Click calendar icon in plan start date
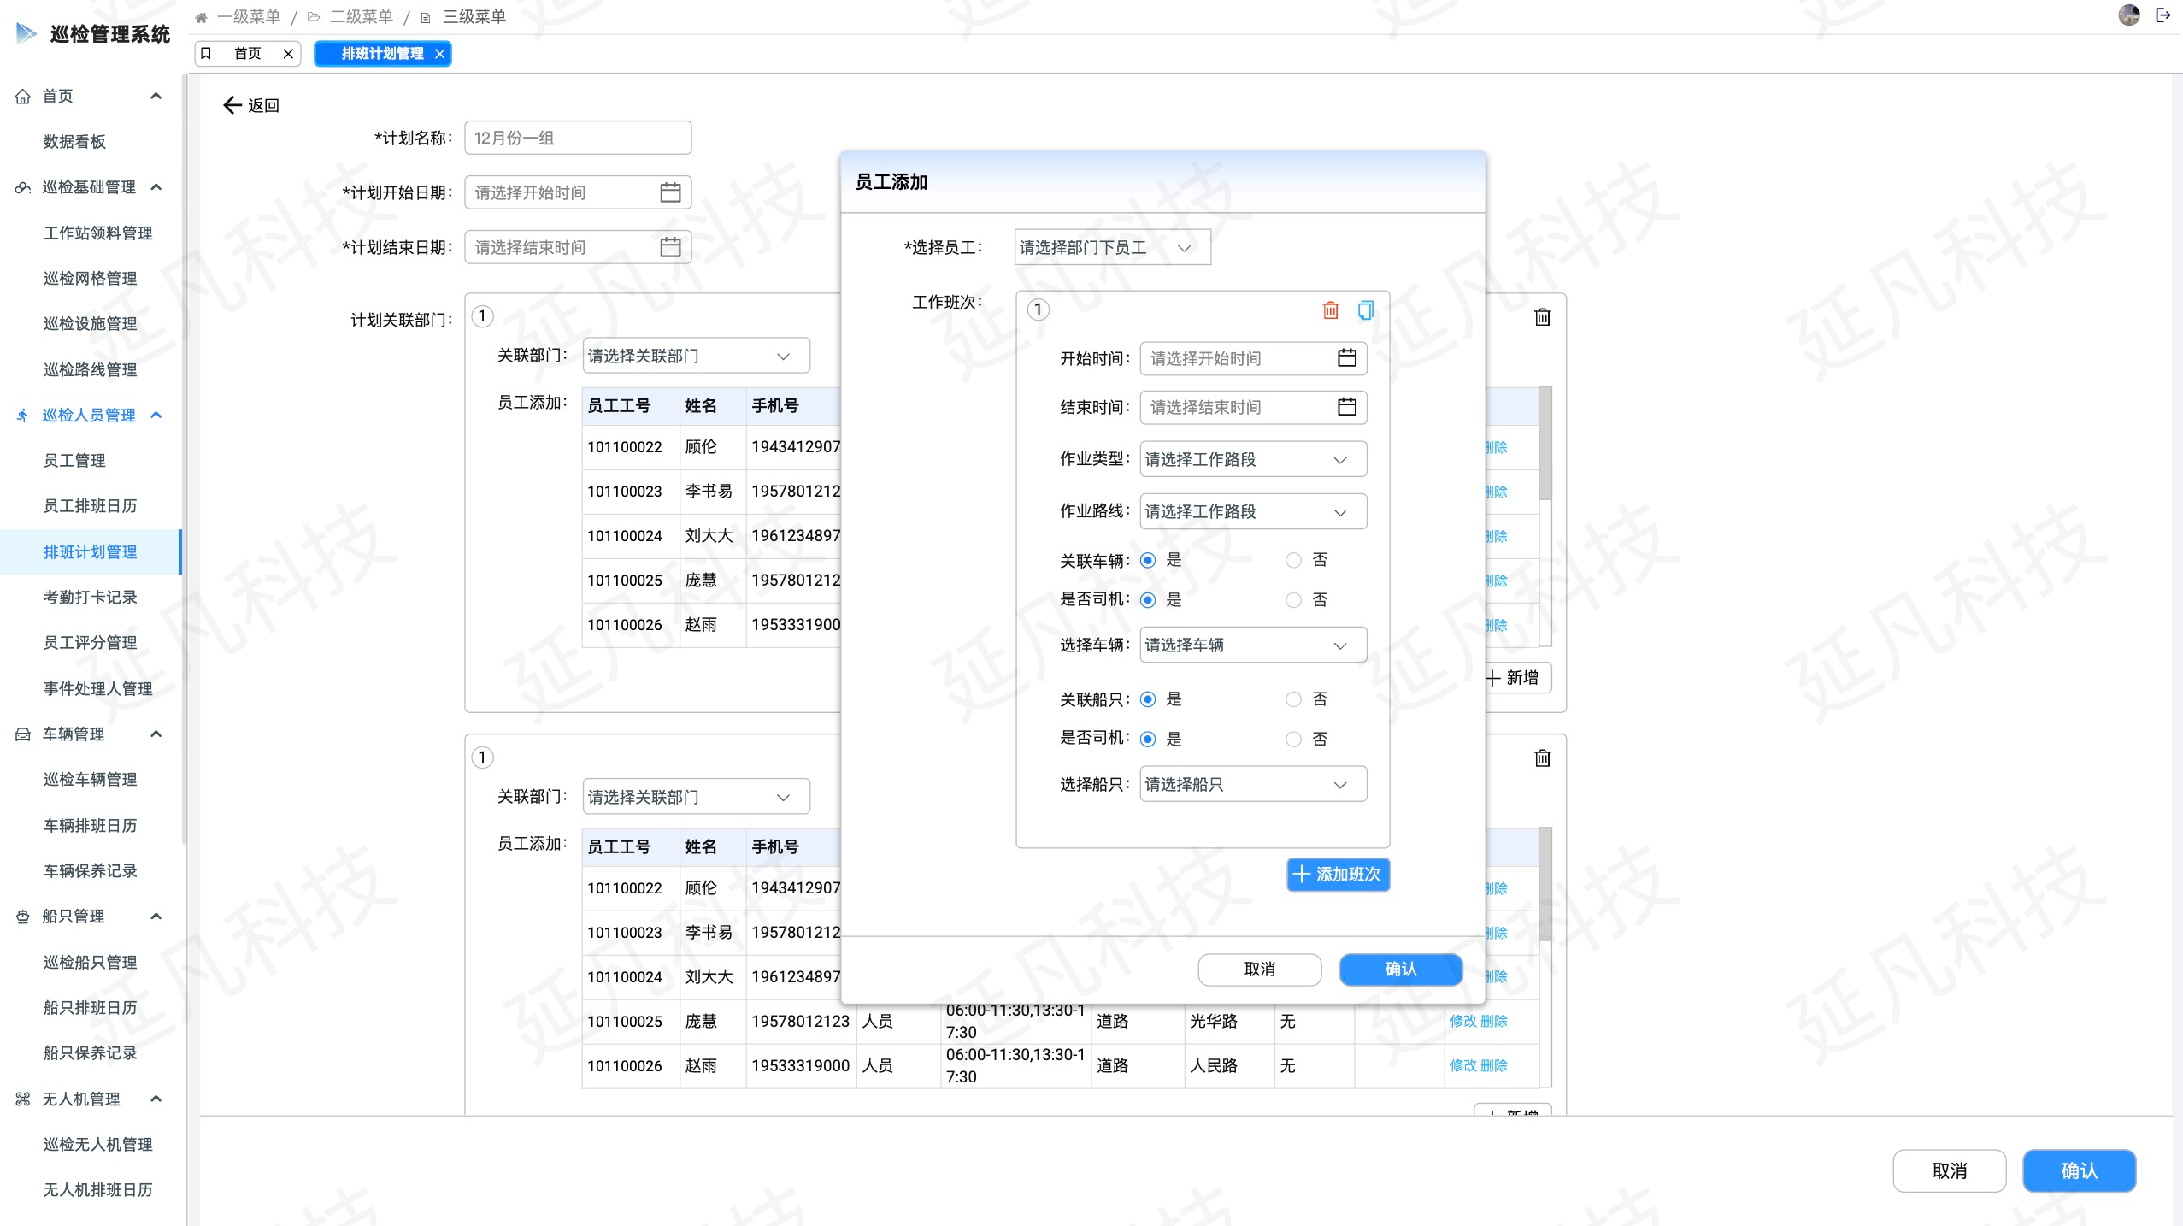 (670, 192)
